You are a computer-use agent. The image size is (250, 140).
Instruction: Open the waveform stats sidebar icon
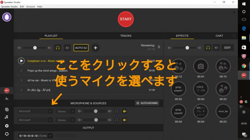[7, 99]
